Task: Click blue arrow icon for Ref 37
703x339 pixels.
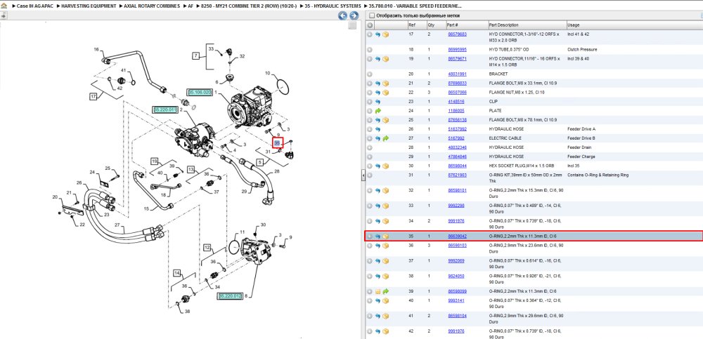Action: [378, 260]
